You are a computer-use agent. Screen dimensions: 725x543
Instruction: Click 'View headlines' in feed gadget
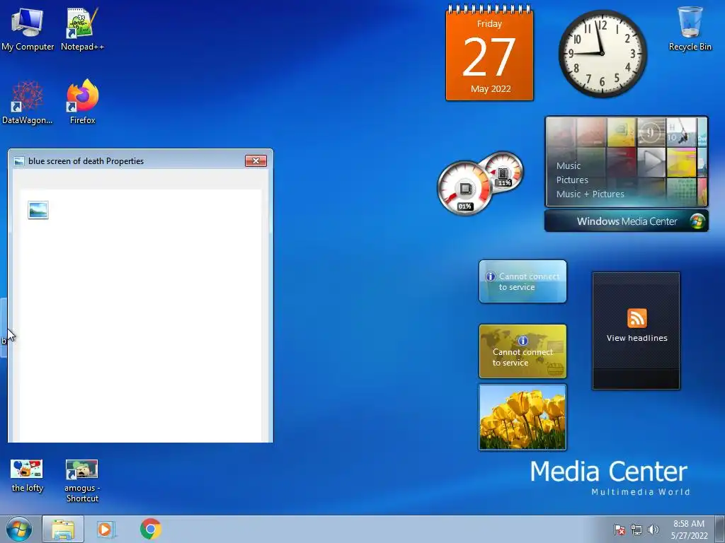point(636,338)
